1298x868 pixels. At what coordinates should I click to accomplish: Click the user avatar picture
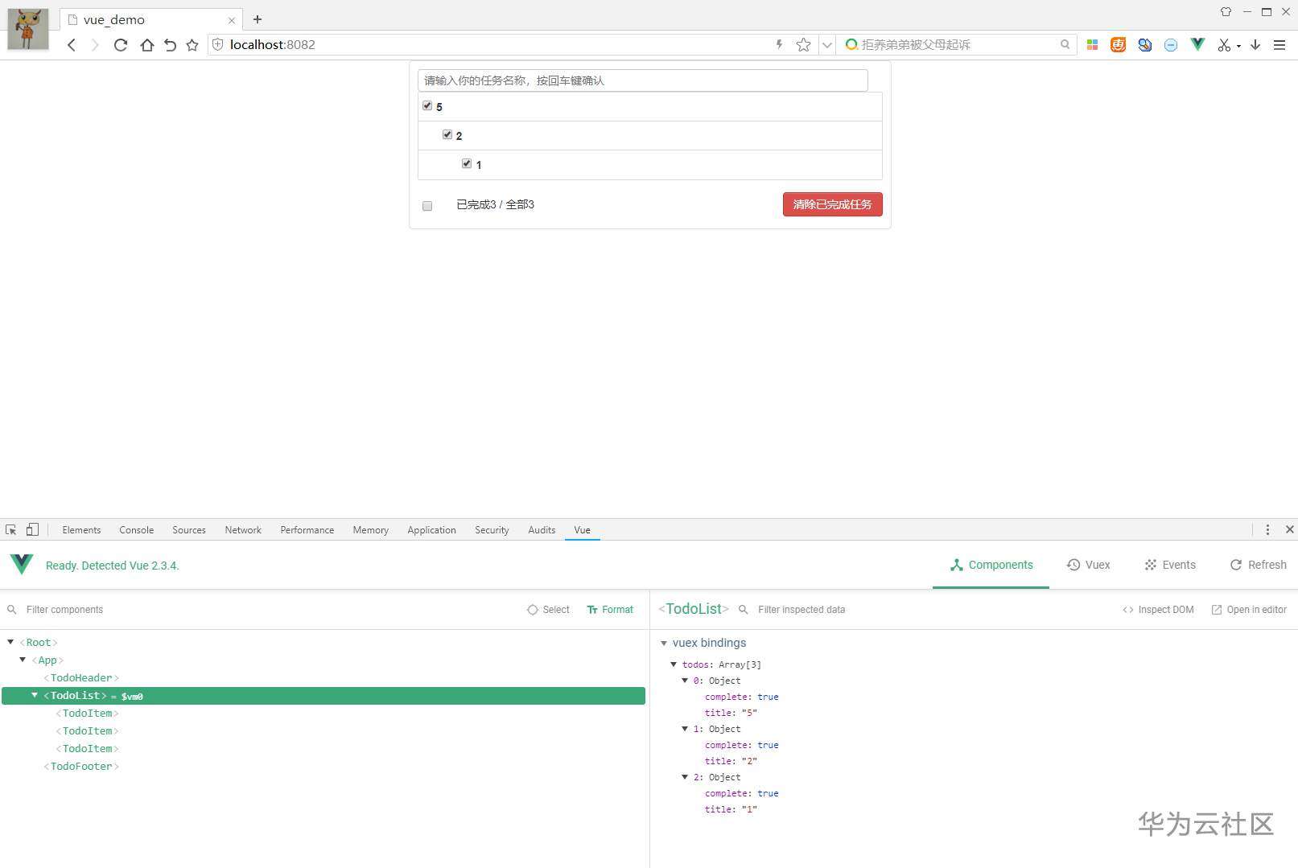pos(28,29)
